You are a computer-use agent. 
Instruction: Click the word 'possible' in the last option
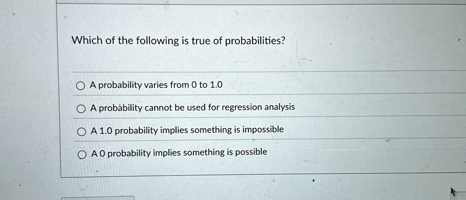pos(251,152)
